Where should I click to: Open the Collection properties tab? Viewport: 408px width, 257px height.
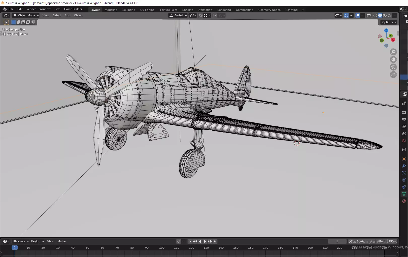[404, 149]
